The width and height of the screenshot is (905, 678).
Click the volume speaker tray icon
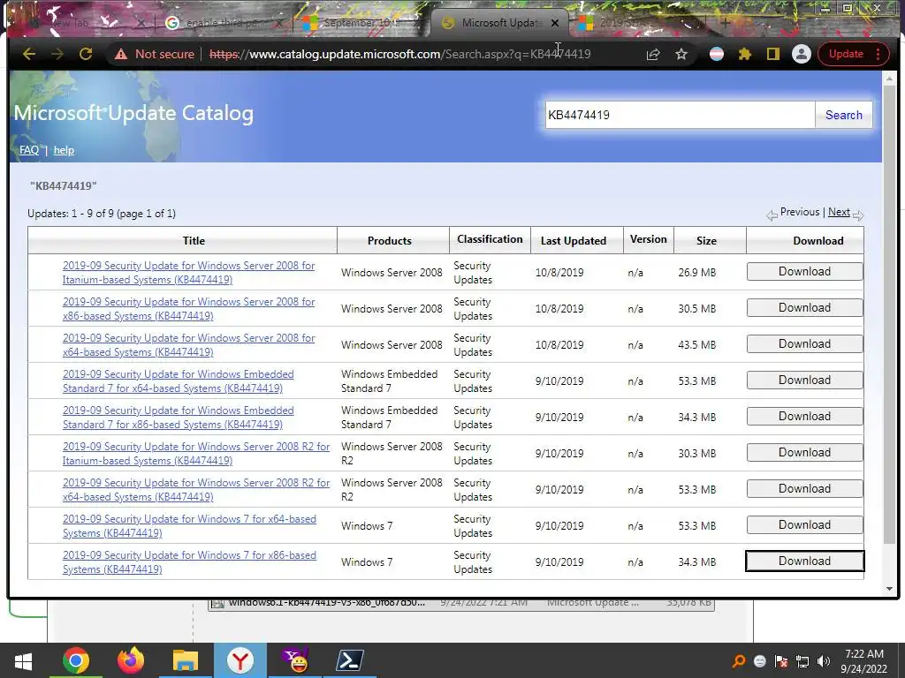tap(824, 661)
